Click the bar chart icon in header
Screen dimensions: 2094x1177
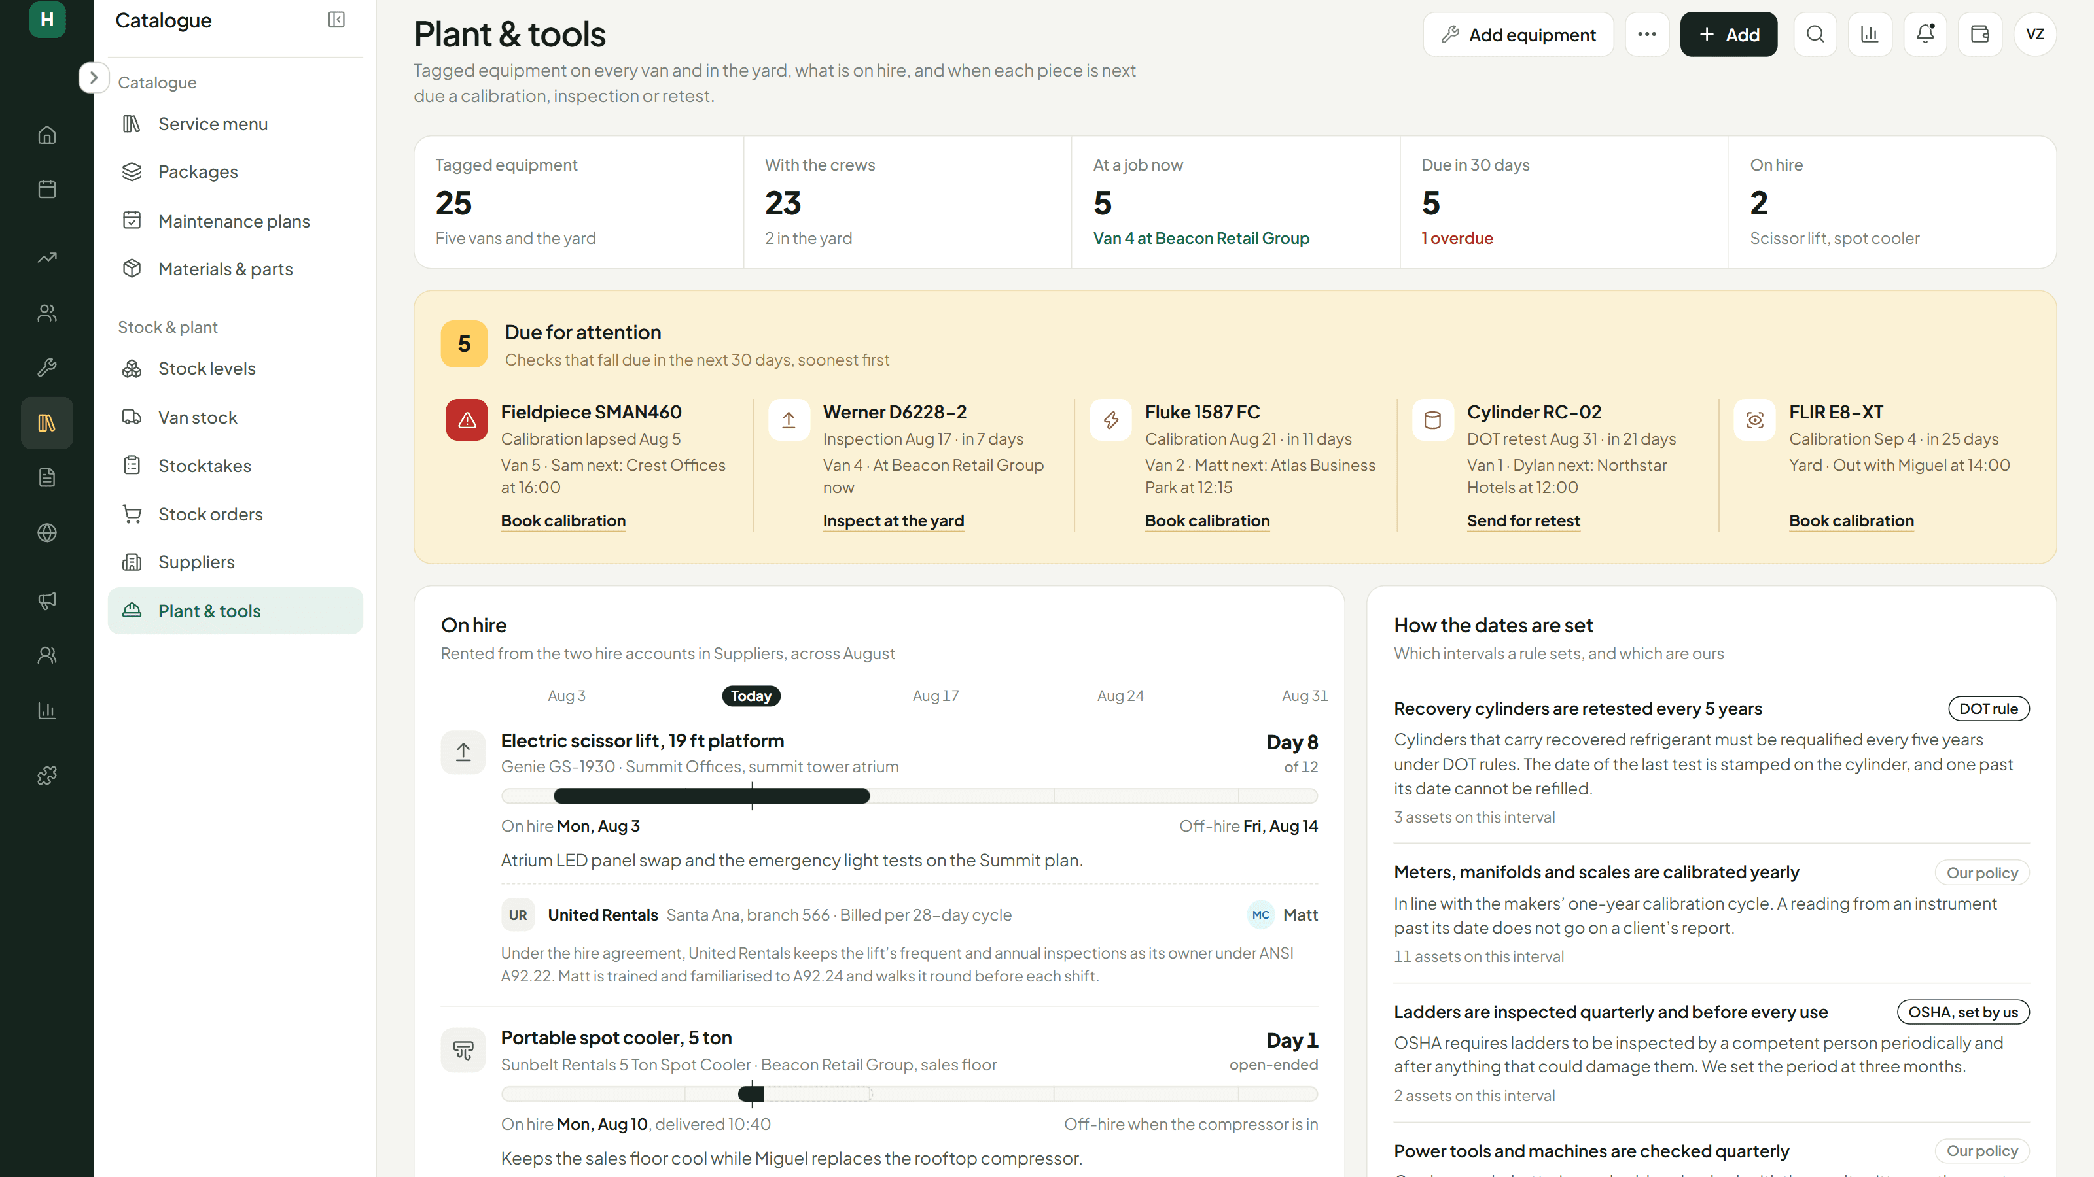click(x=1869, y=34)
